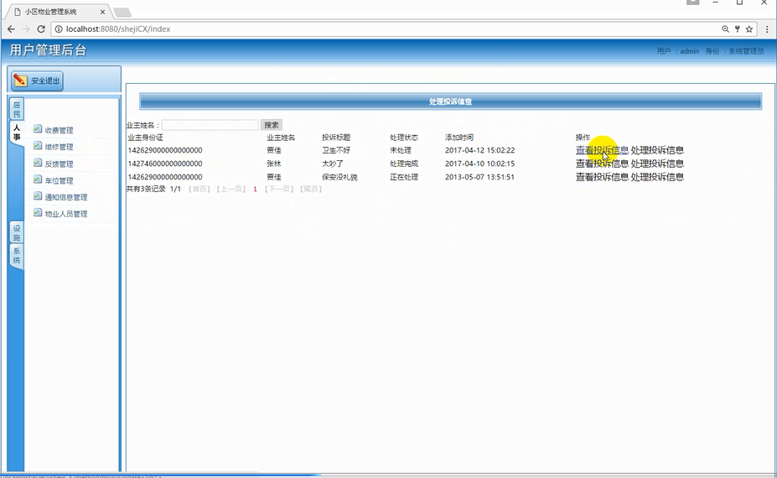Screen dimensions: 777x478
Task: View complaint info for 卫生不好 row
Action: [x=602, y=150]
